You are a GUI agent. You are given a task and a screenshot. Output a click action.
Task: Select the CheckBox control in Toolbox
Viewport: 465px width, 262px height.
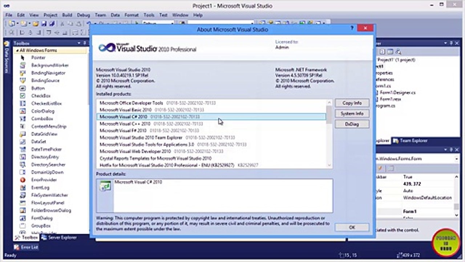(41, 96)
